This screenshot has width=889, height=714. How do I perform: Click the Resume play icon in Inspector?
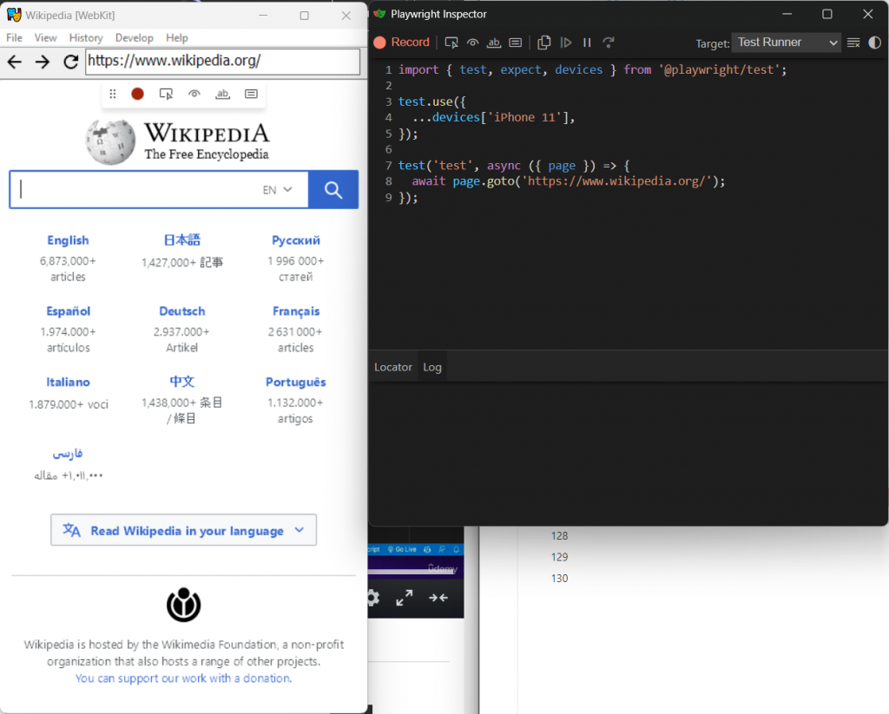click(x=566, y=43)
